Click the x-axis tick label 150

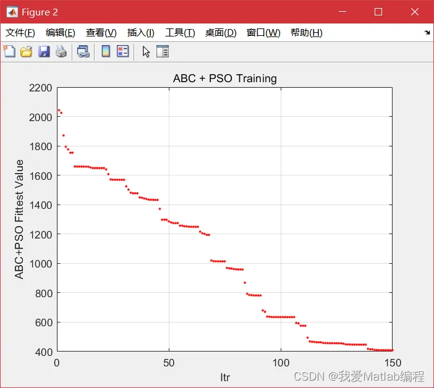pos(393,363)
